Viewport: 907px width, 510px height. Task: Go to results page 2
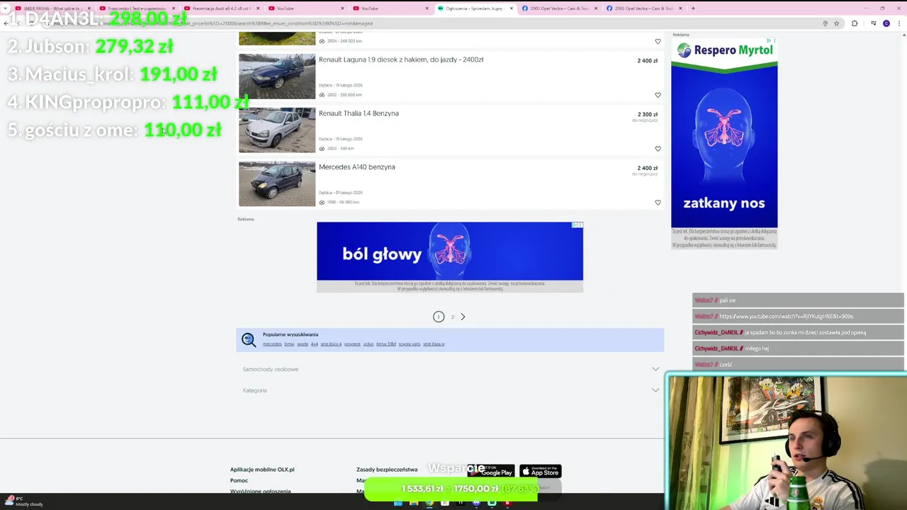click(452, 317)
